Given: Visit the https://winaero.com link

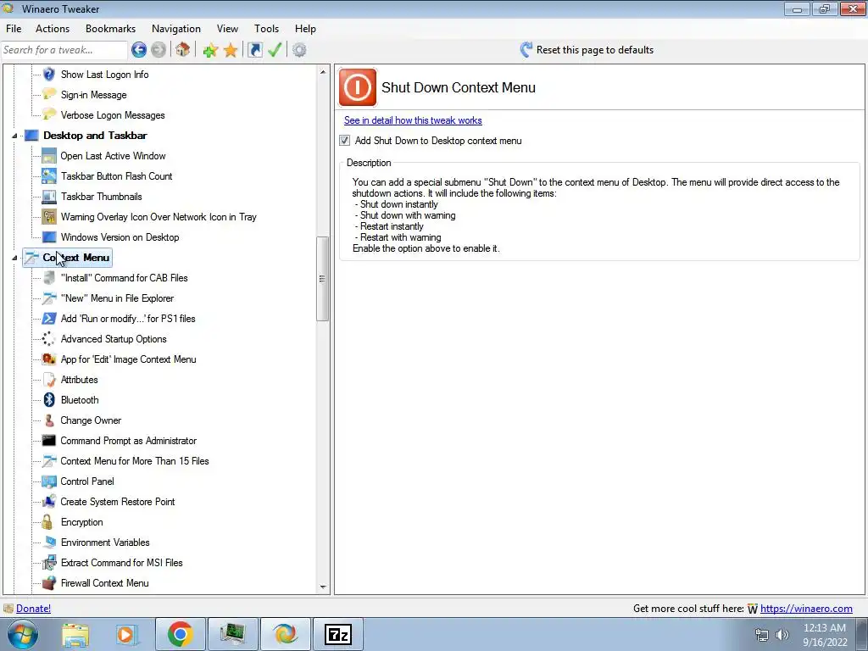Looking at the screenshot, I should click(x=806, y=609).
